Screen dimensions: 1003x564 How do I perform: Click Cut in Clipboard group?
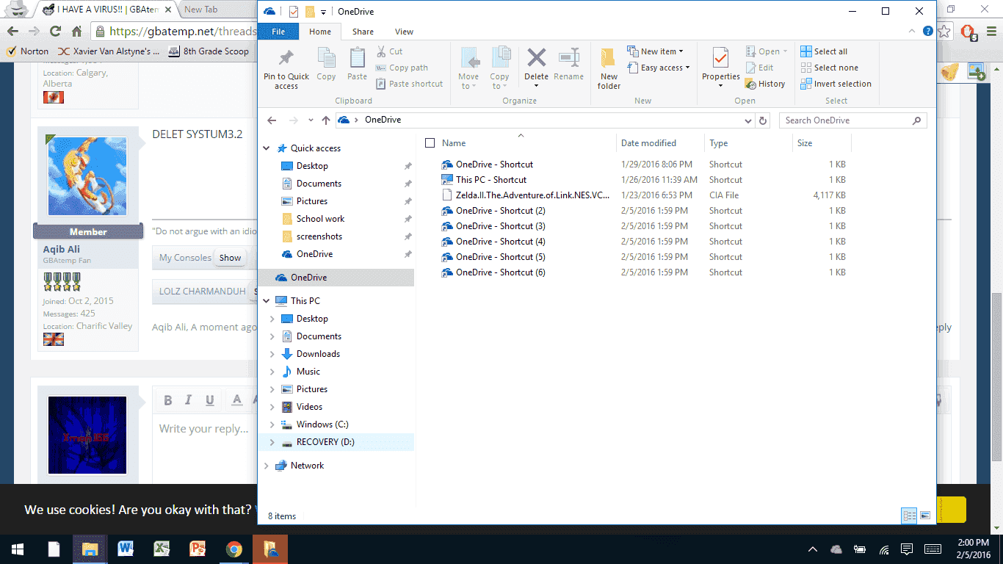pyautogui.click(x=390, y=51)
